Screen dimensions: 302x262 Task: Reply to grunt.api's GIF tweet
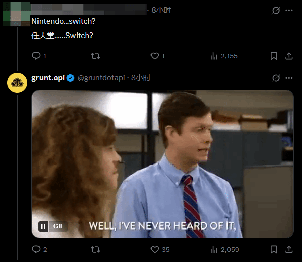coord(40,249)
